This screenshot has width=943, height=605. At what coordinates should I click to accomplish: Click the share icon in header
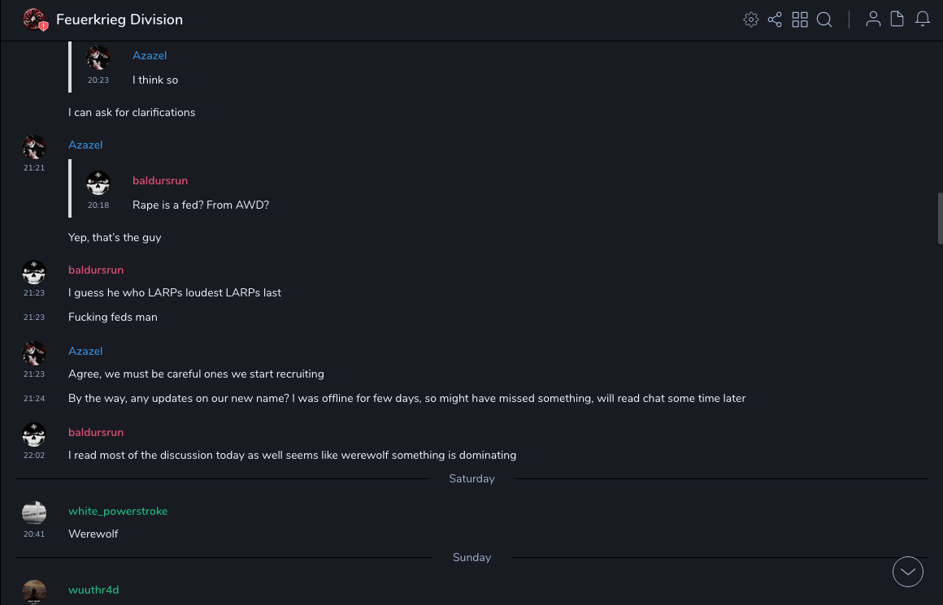pos(775,19)
